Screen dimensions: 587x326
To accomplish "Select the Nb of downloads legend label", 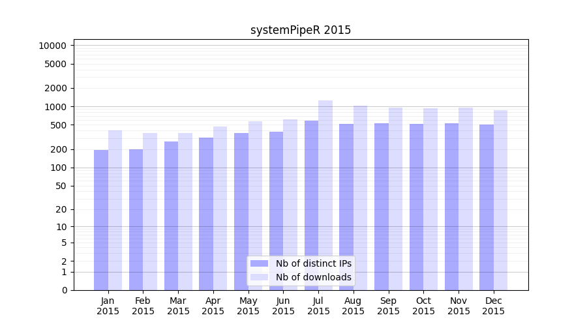I will point(313,277).
